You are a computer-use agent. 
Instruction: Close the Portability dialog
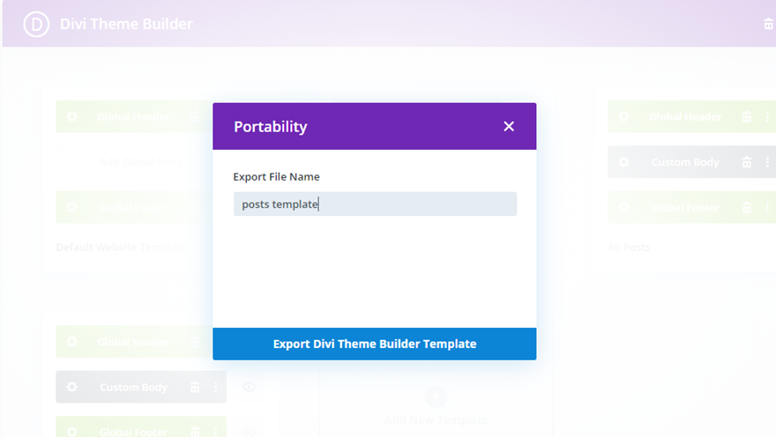(x=509, y=127)
